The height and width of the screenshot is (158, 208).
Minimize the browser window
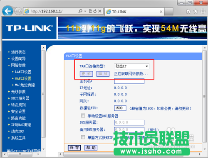[182, 3]
